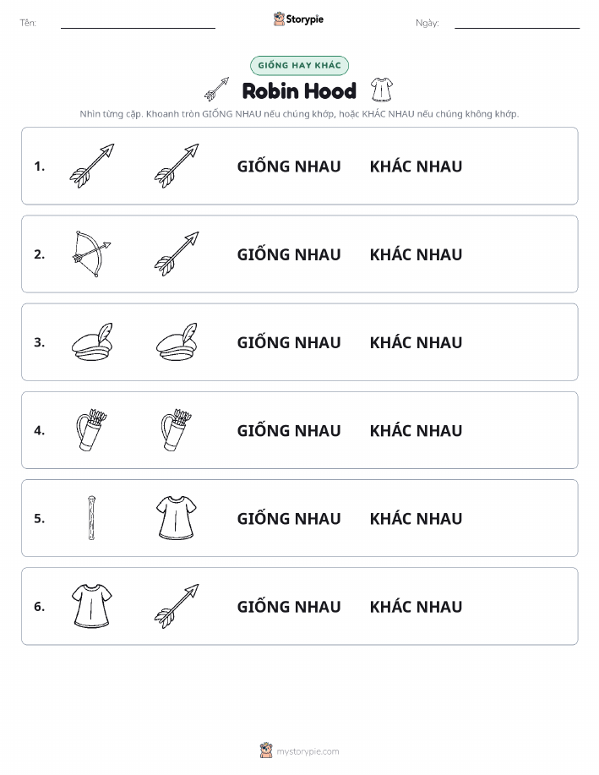Click the stick icon in row 5
Viewport: 599px width, 775px height.
(x=91, y=518)
